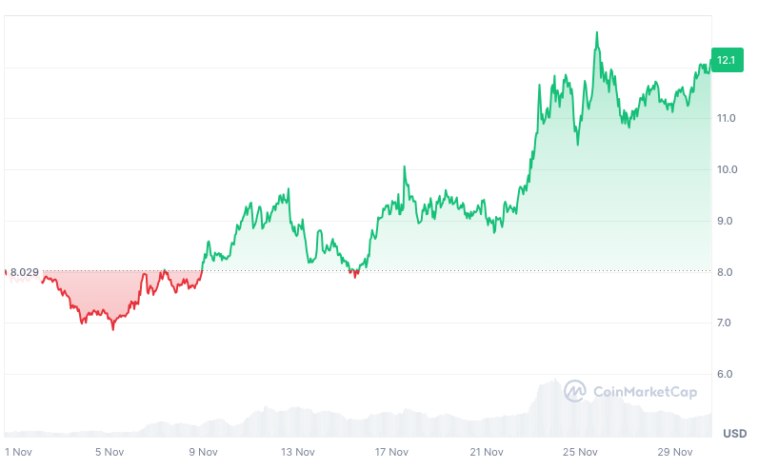Image resolution: width=758 pixels, height=469 pixels.
Task: Click the green 12.1 current price tag
Action: tap(726, 61)
